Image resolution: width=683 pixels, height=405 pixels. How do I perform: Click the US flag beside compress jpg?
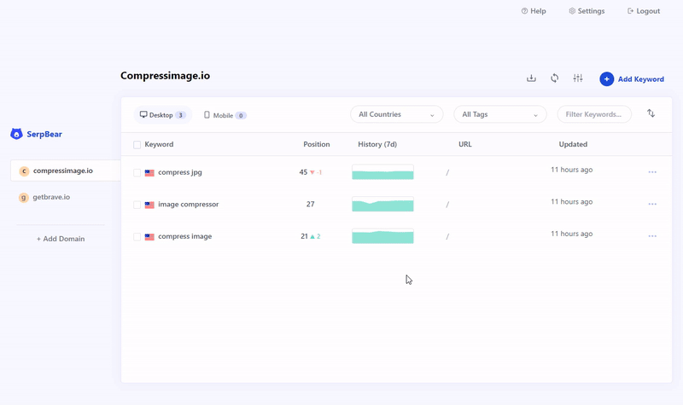[x=149, y=173]
